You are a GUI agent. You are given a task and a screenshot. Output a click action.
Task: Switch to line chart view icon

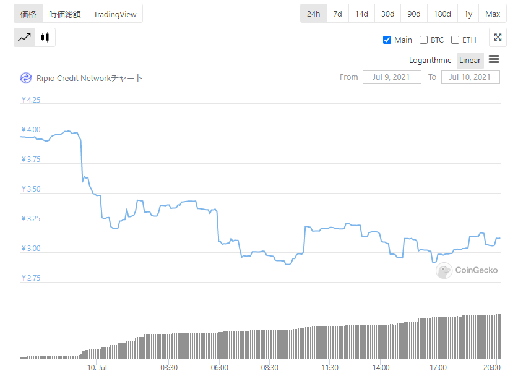24,37
